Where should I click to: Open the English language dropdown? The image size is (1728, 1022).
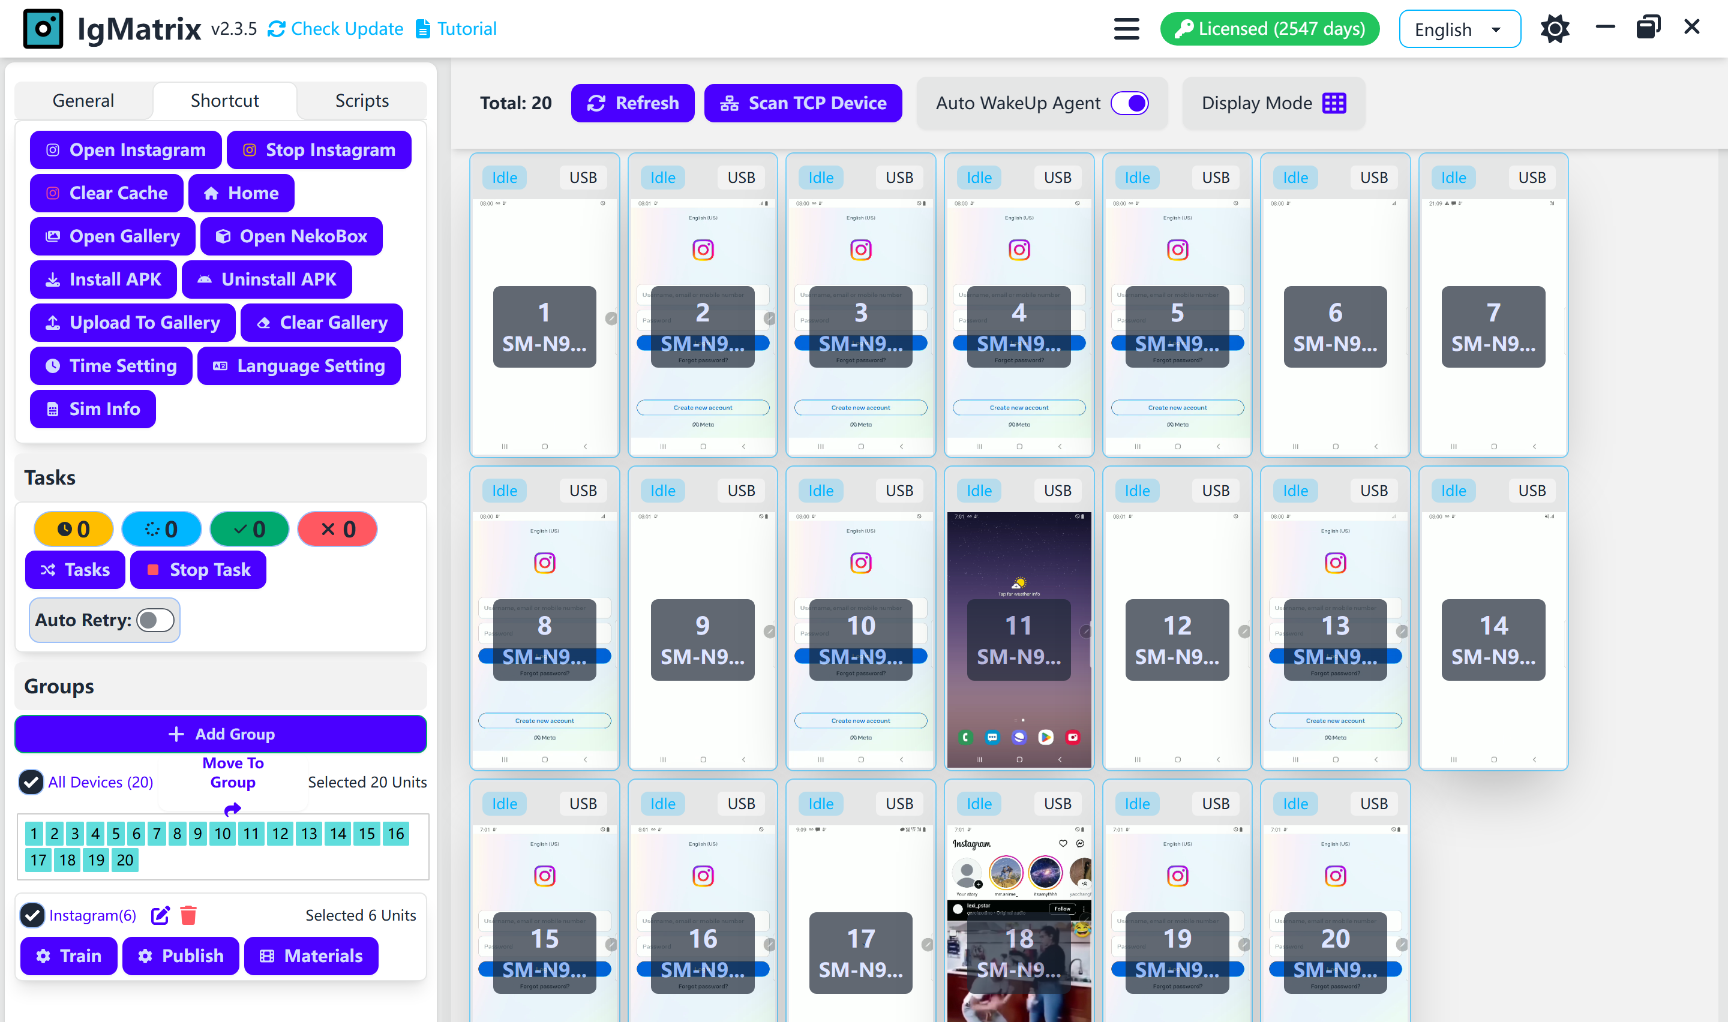(1459, 28)
